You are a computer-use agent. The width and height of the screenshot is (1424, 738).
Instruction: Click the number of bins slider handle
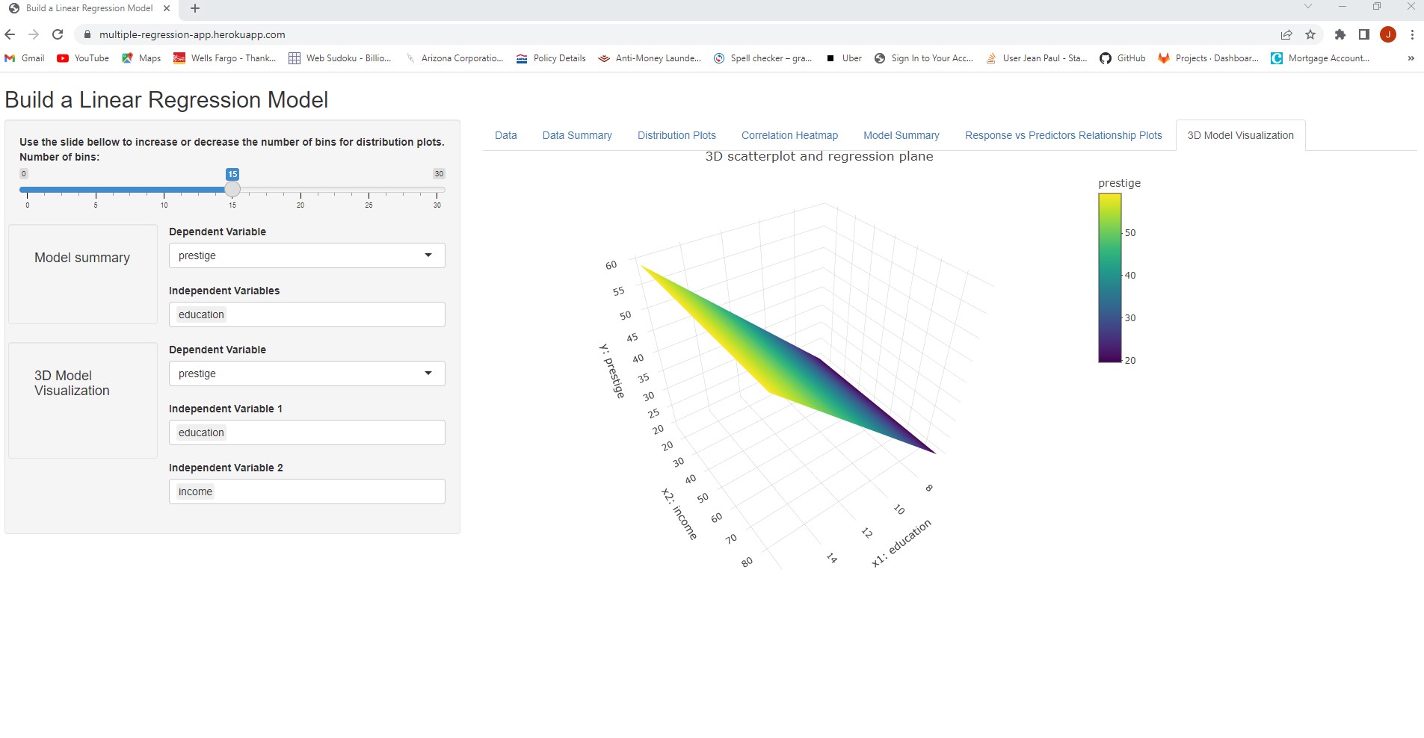[x=232, y=189]
